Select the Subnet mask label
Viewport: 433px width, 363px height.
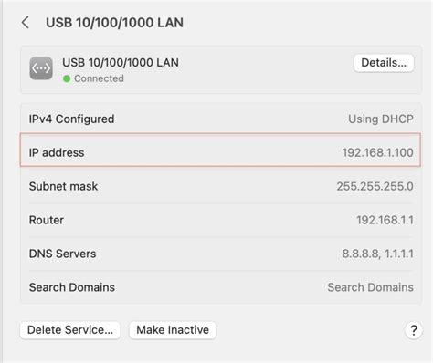(x=63, y=186)
